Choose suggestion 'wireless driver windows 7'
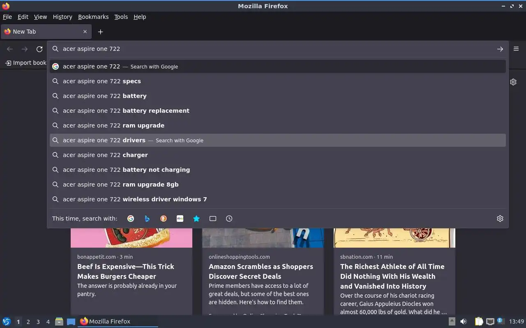This screenshot has height=328, width=526. click(278, 199)
